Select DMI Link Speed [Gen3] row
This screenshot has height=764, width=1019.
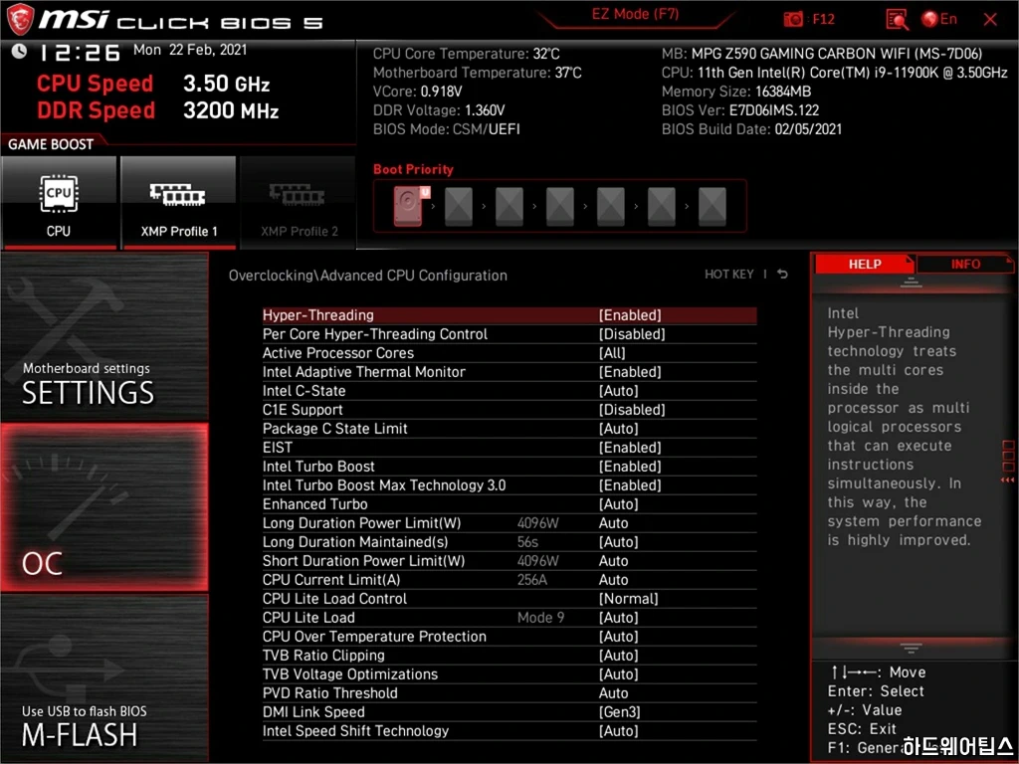pos(509,711)
